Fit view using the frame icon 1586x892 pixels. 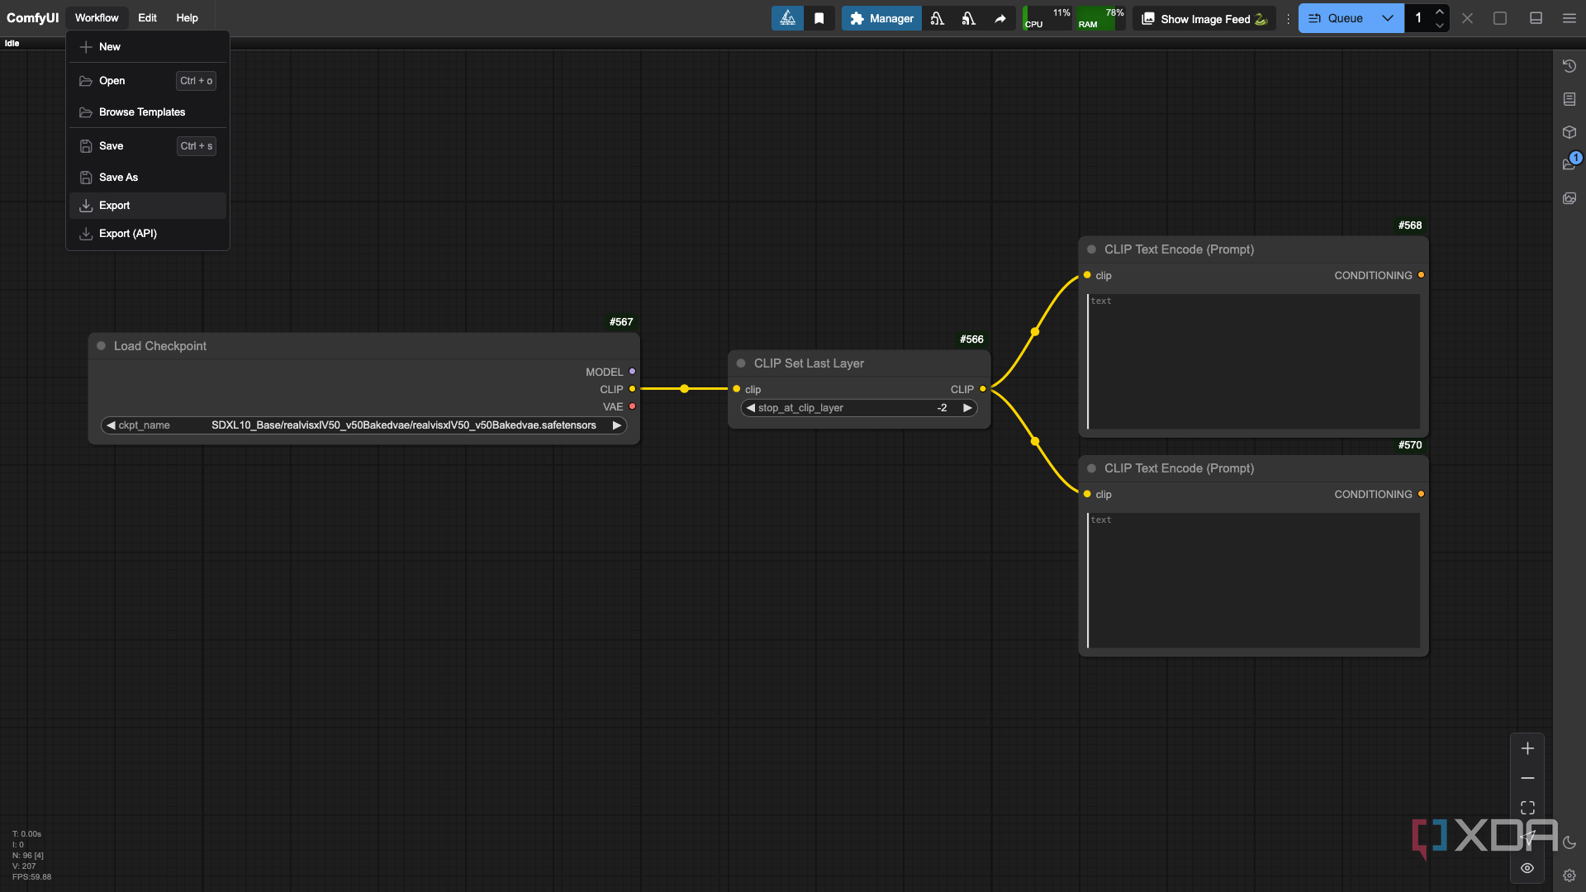(1527, 808)
